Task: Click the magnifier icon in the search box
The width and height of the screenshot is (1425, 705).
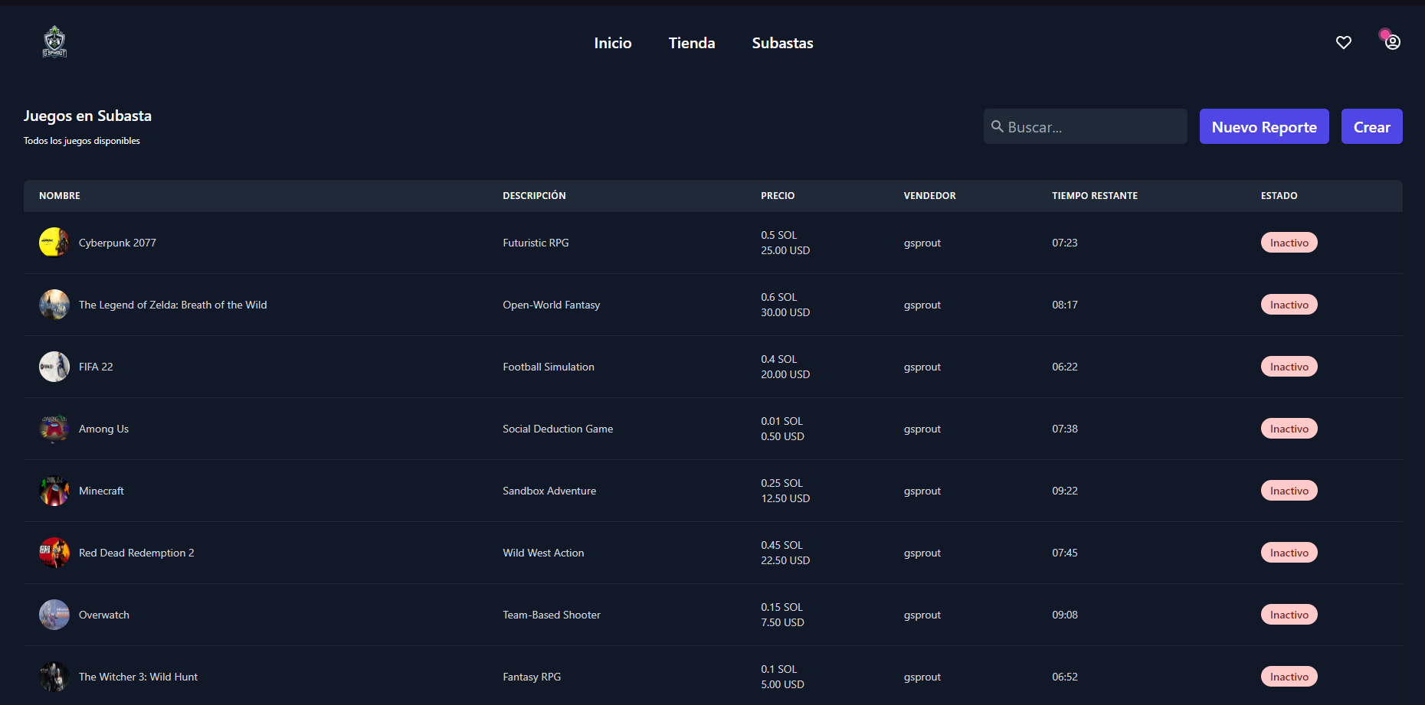Action: (997, 126)
